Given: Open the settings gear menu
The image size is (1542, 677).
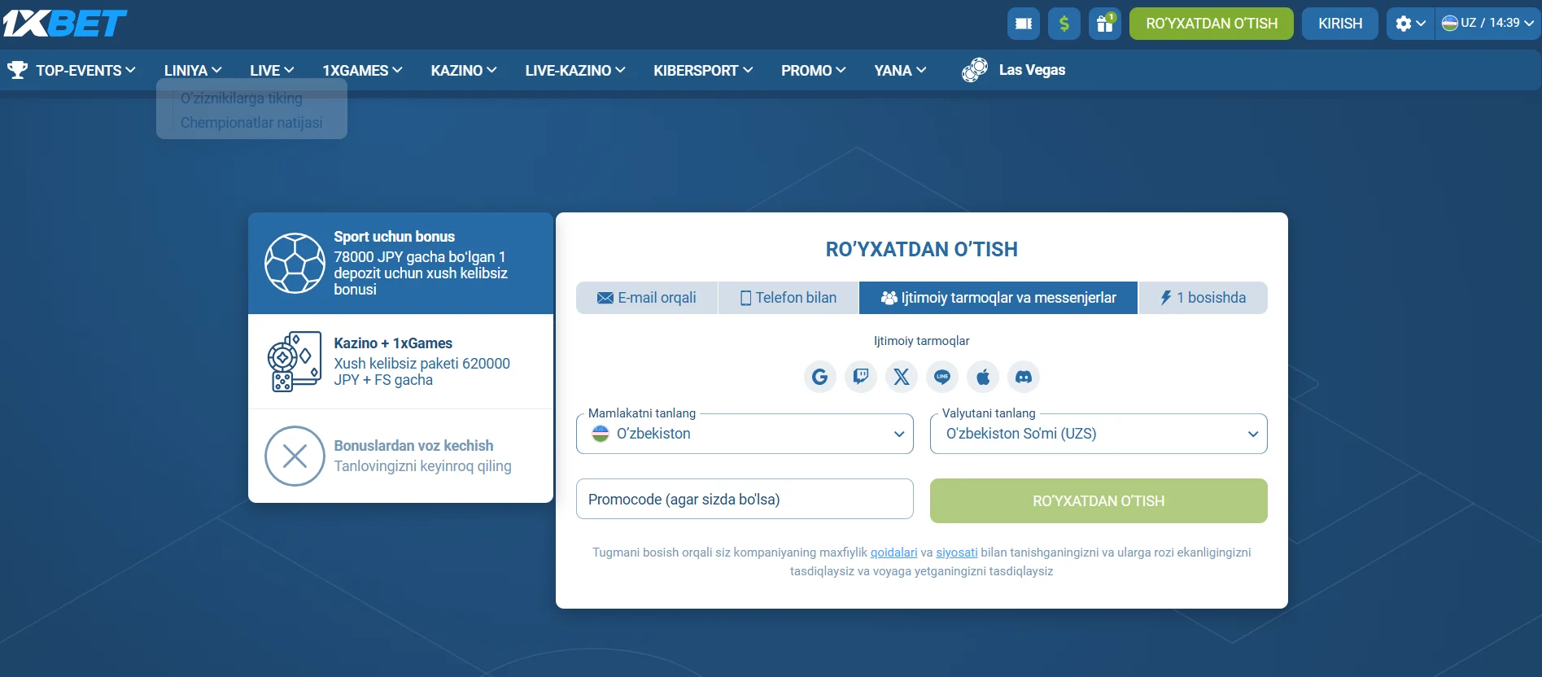Looking at the screenshot, I should point(1410,24).
